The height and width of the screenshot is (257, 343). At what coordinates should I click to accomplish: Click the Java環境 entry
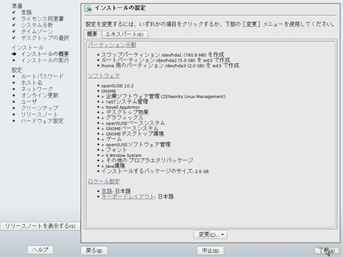tap(113, 166)
